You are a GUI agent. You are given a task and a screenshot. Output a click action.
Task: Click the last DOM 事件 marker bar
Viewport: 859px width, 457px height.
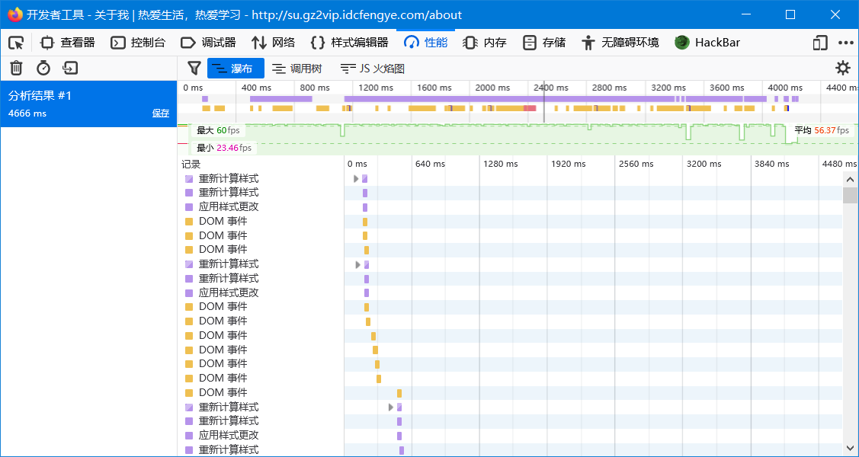point(399,393)
